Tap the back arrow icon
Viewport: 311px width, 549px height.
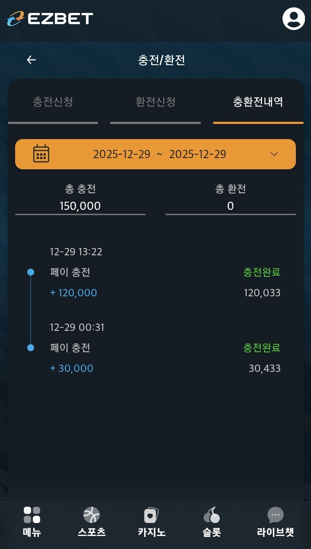tap(31, 60)
